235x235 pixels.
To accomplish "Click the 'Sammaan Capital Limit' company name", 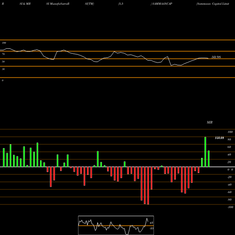I will (x=213, y=4).
